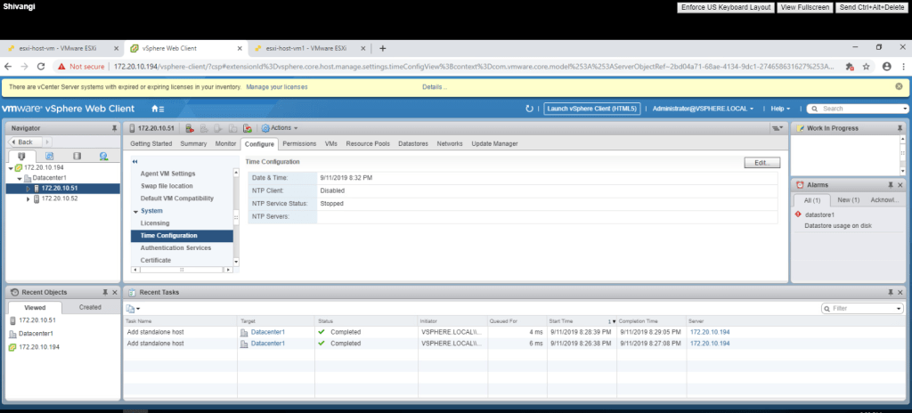Select VMs and Templates navigator icon
This screenshot has width=912, height=413.
pyautogui.click(x=50, y=156)
